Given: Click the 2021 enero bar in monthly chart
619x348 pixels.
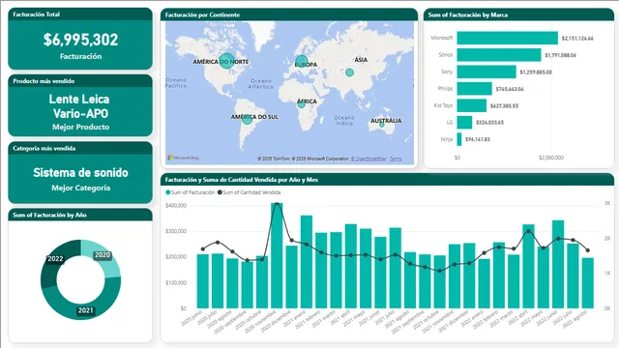Looking at the screenshot, I should (x=307, y=262).
